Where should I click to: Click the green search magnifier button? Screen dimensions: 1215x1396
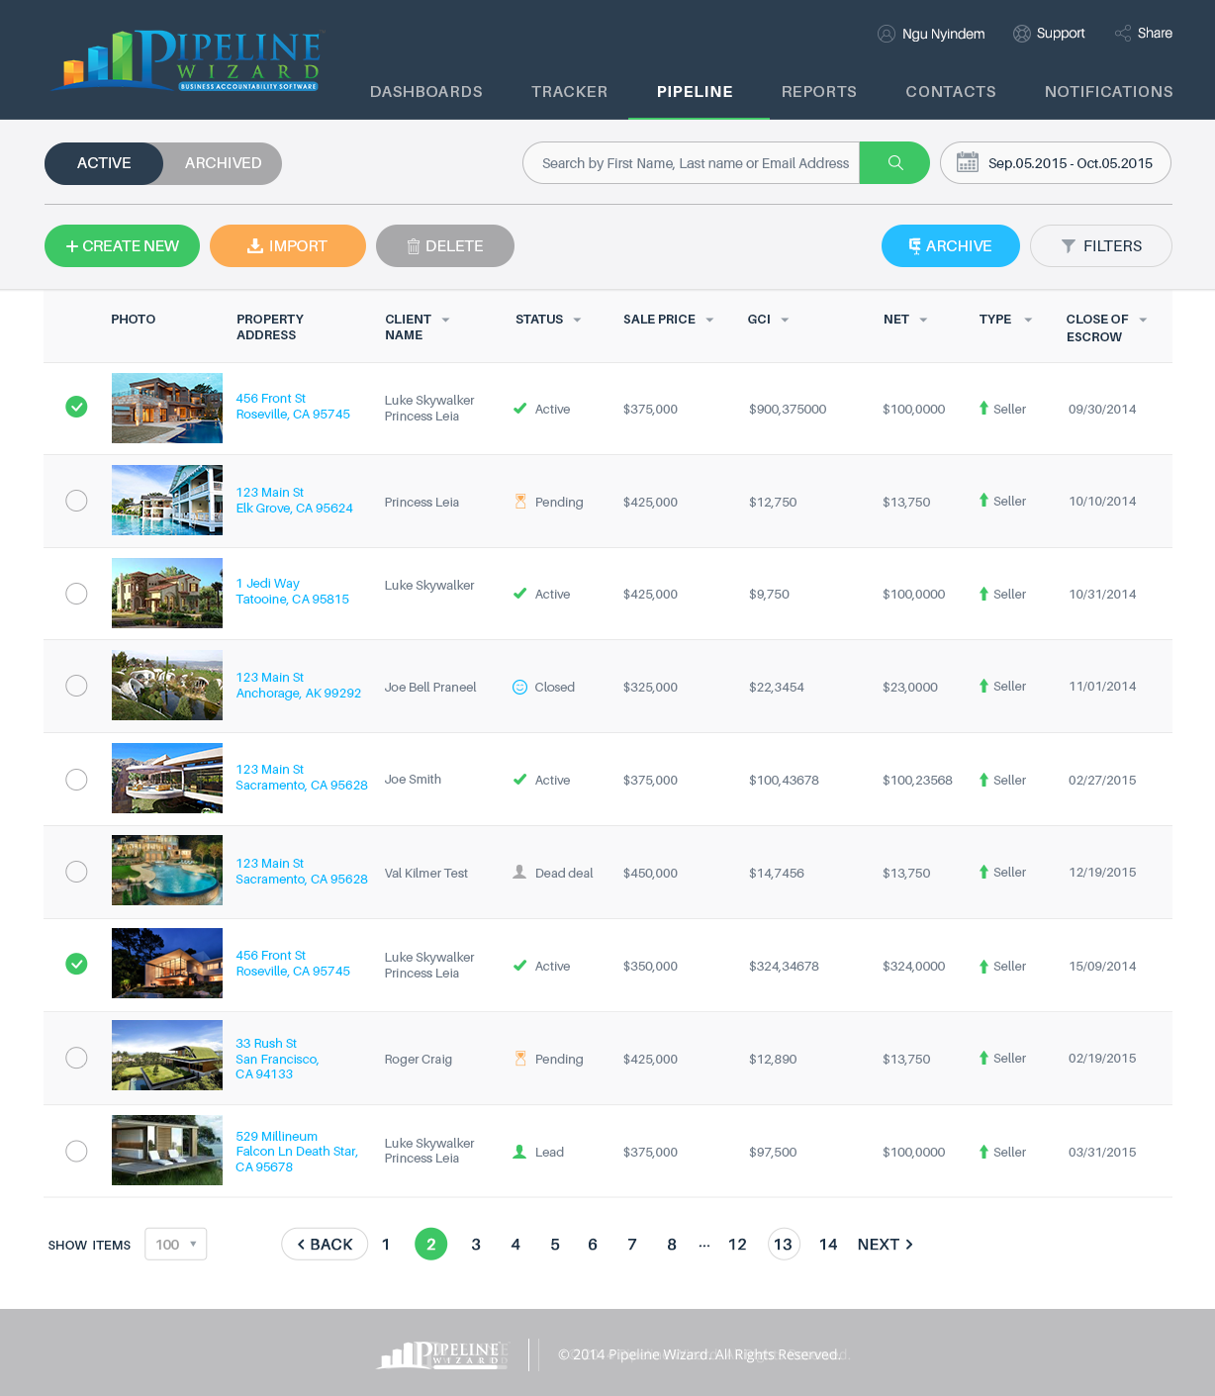click(x=894, y=163)
